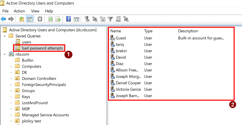Click the Add to group toolbar icon

[x=126, y=19]
